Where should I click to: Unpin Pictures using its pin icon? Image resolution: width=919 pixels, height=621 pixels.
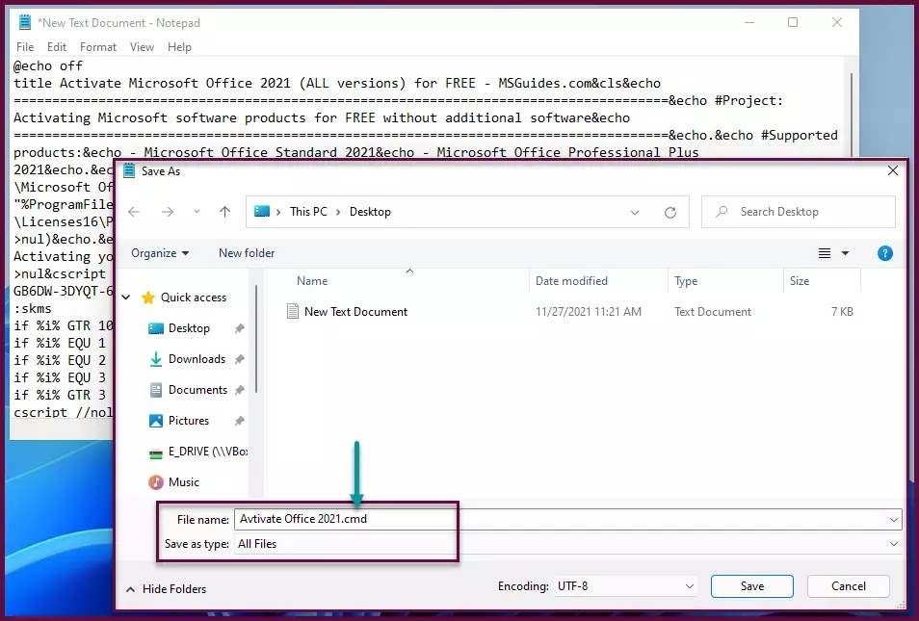pyautogui.click(x=239, y=421)
